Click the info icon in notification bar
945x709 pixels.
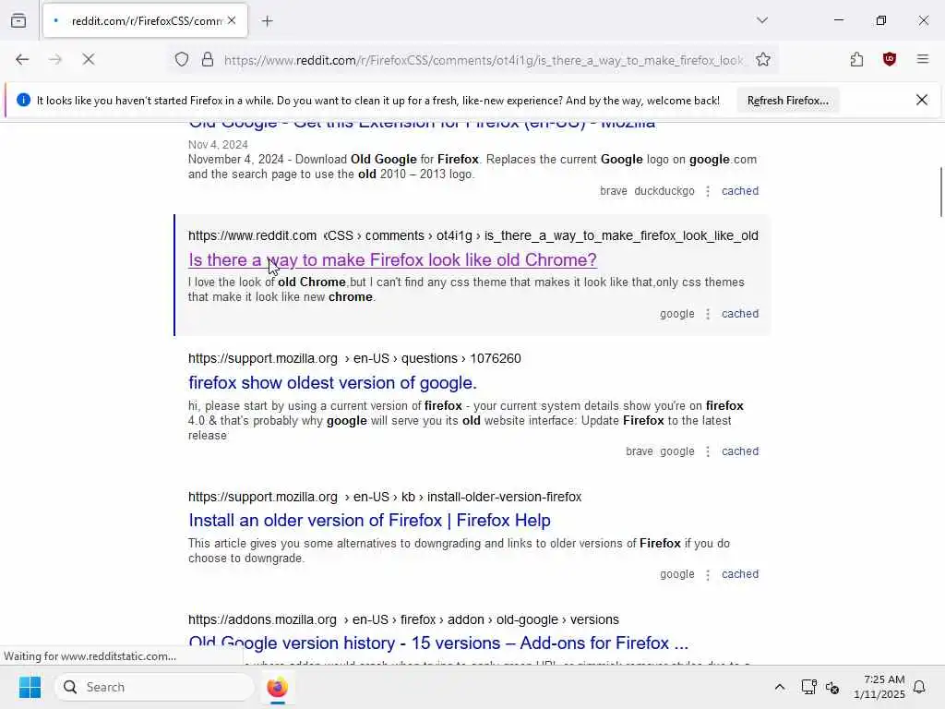pyautogui.click(x=23, y=100)
